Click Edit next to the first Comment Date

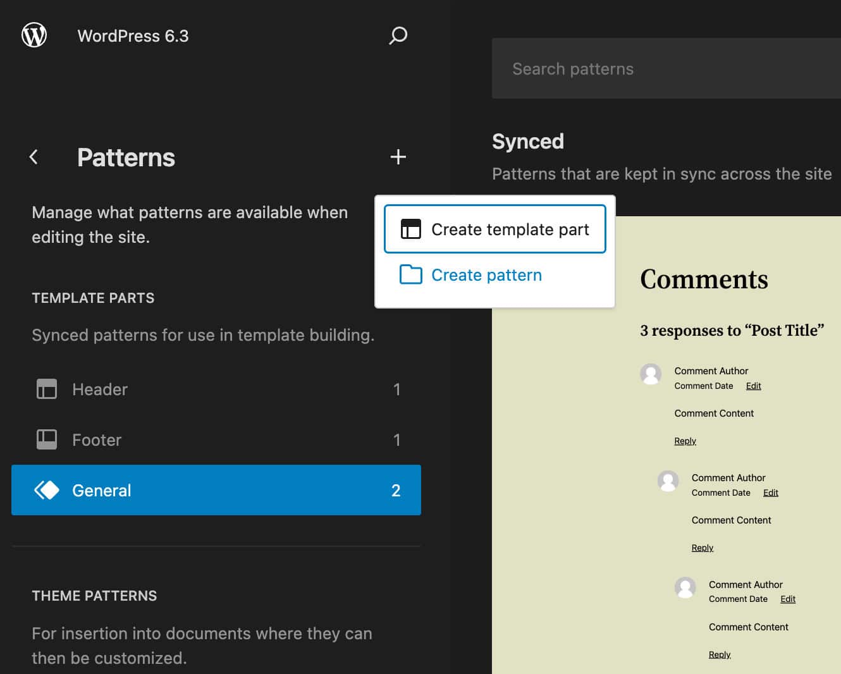(x=753, y=386)
